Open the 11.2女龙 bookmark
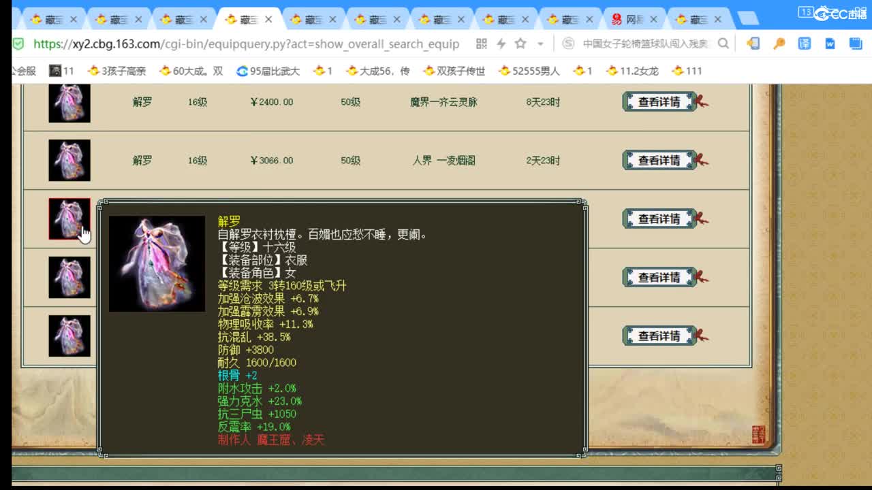The width and height of the screenshot is (872, 490). [632, 71]
